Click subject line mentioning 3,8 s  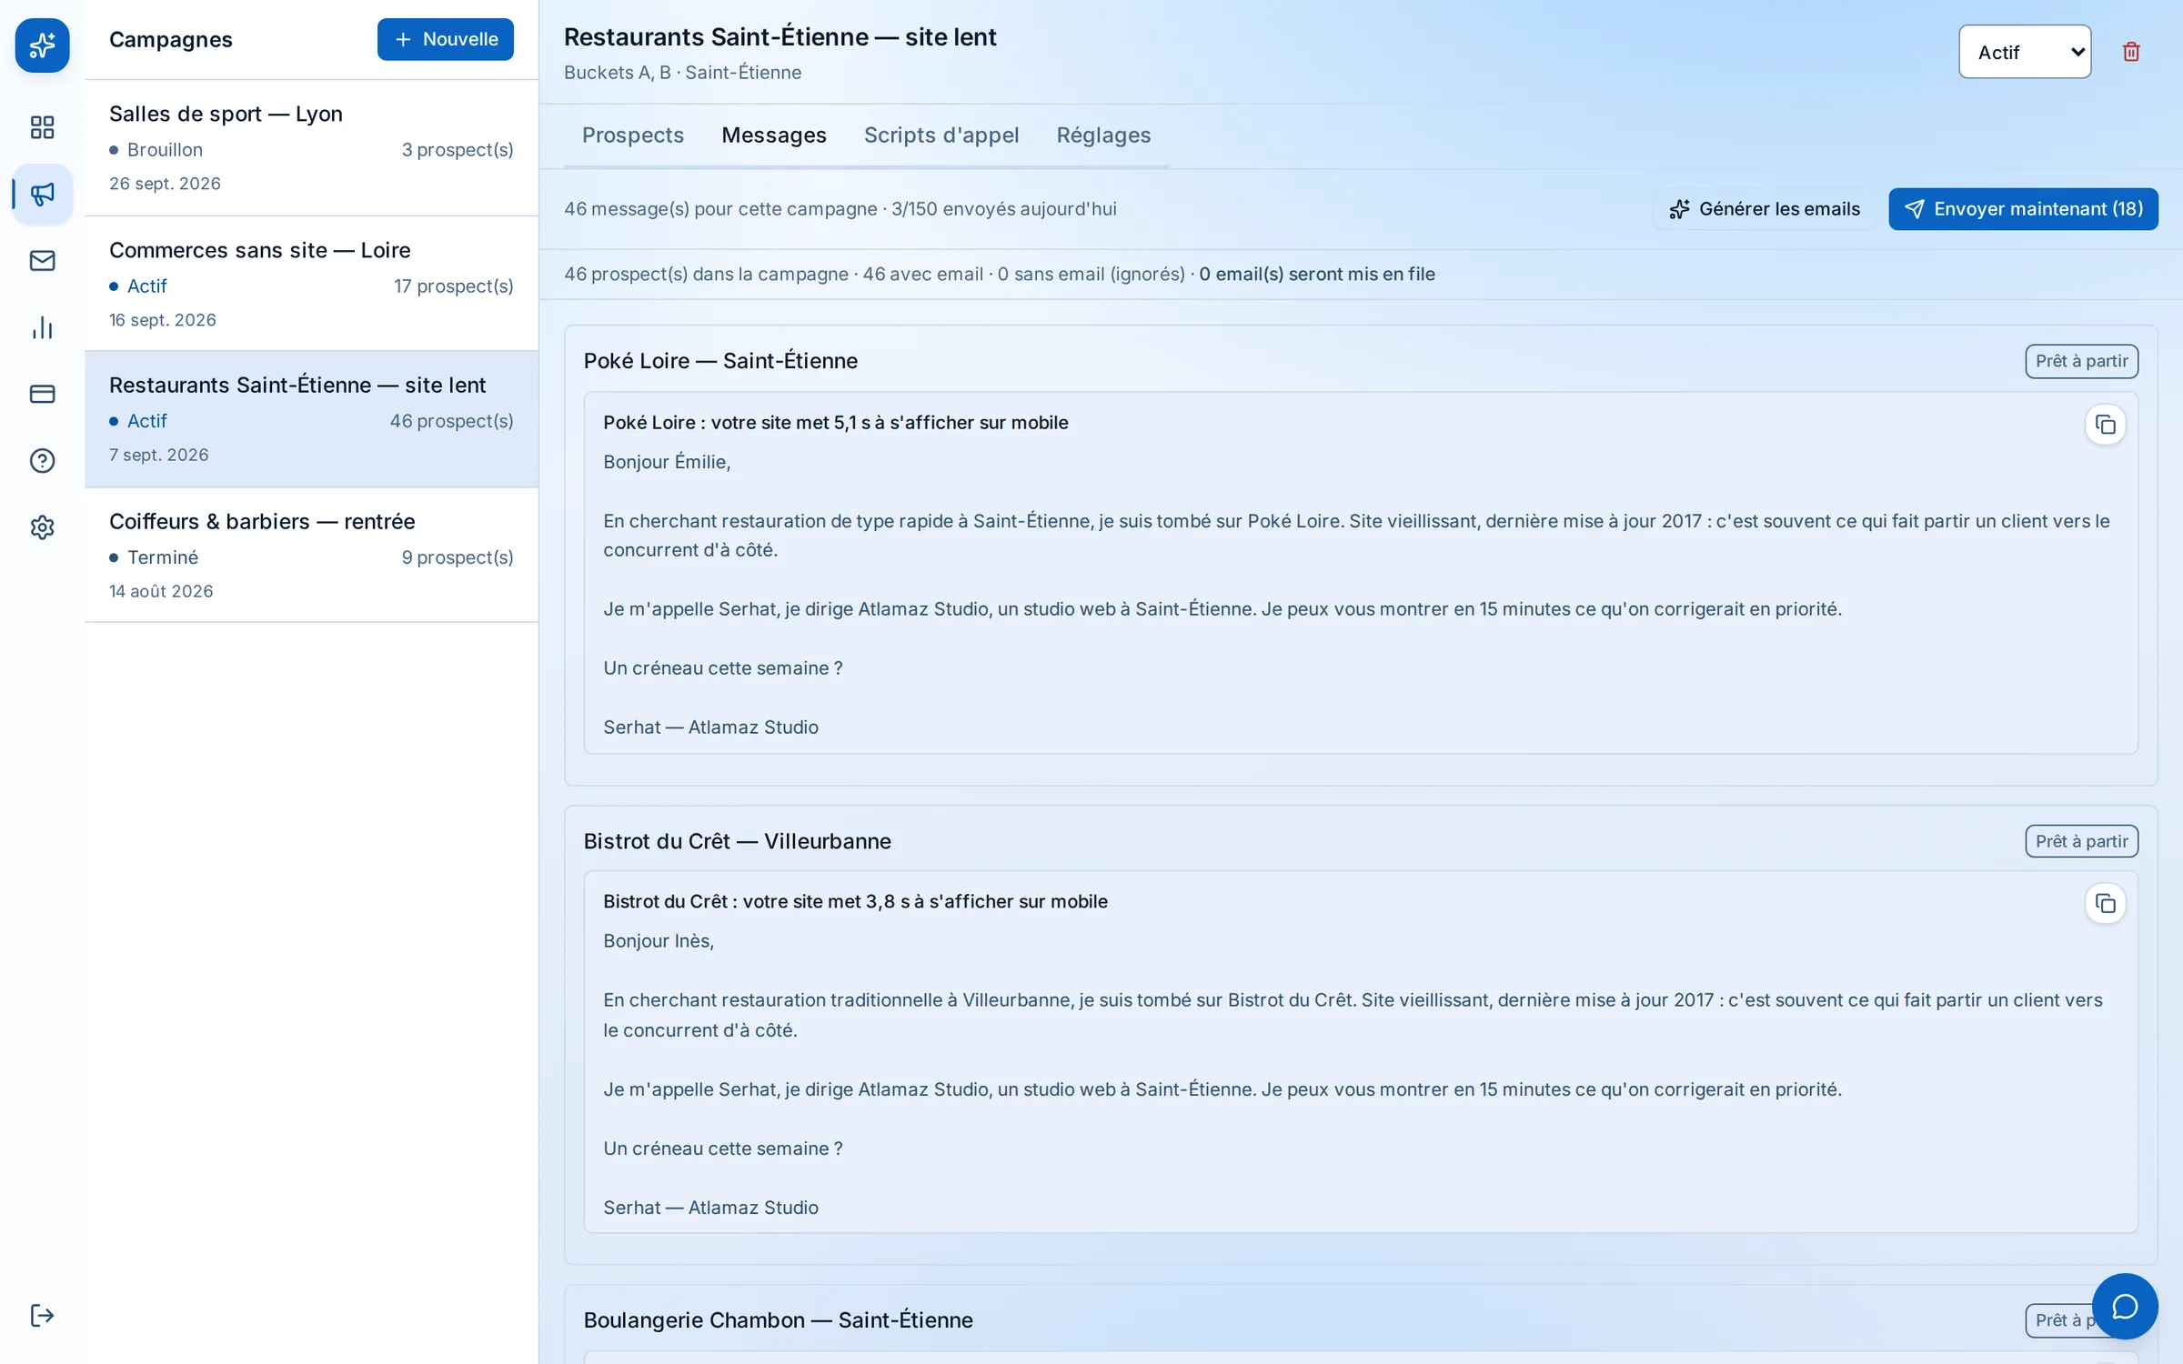855,902
